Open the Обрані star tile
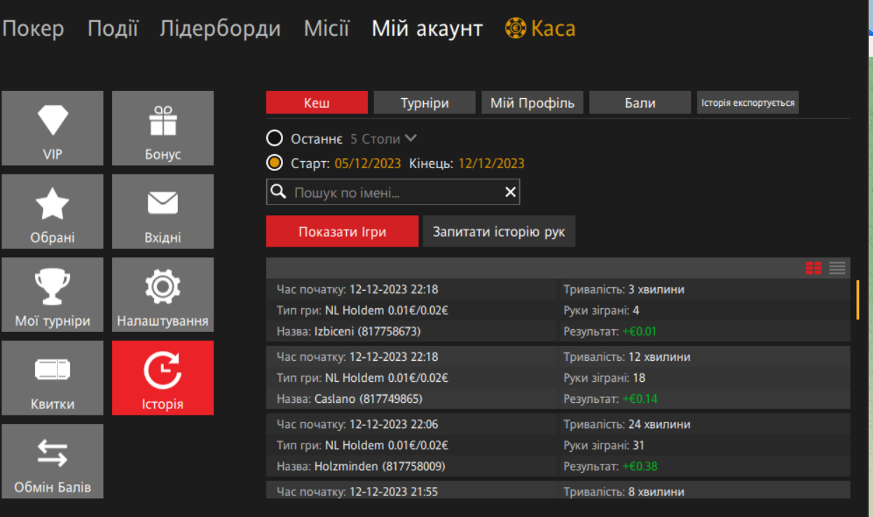The height and width of the screenshot is (517, 873). (x=53, y=212)
